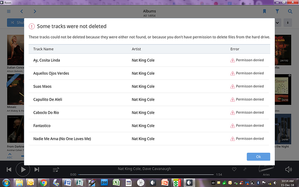Click warning icon on Ay, Cosita Linda row

pos(232,60)
